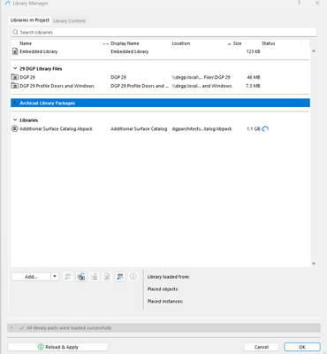
Task: Click the 123 KB size value
Action: click(x=253, y=51)
